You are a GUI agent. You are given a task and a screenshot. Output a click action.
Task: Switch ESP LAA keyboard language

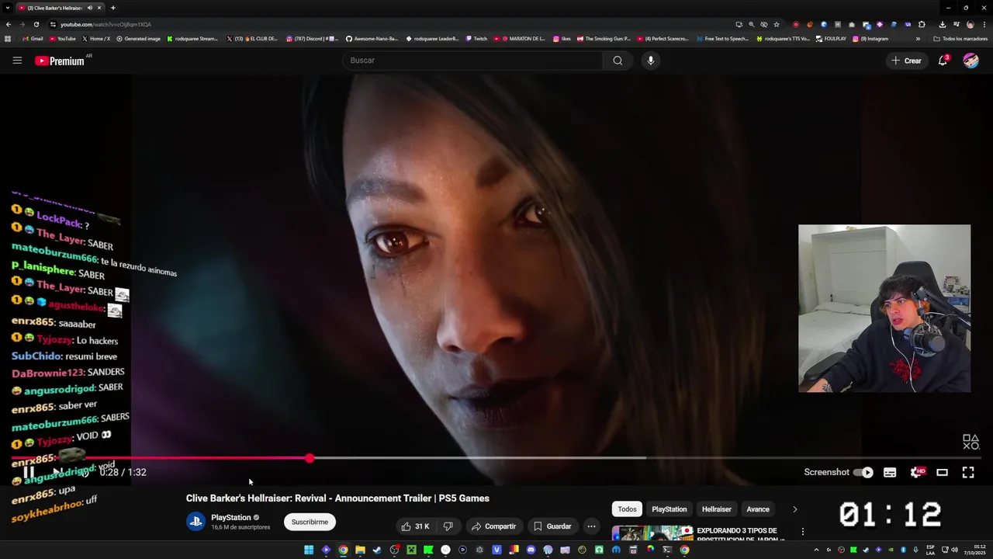click(931, 550)
